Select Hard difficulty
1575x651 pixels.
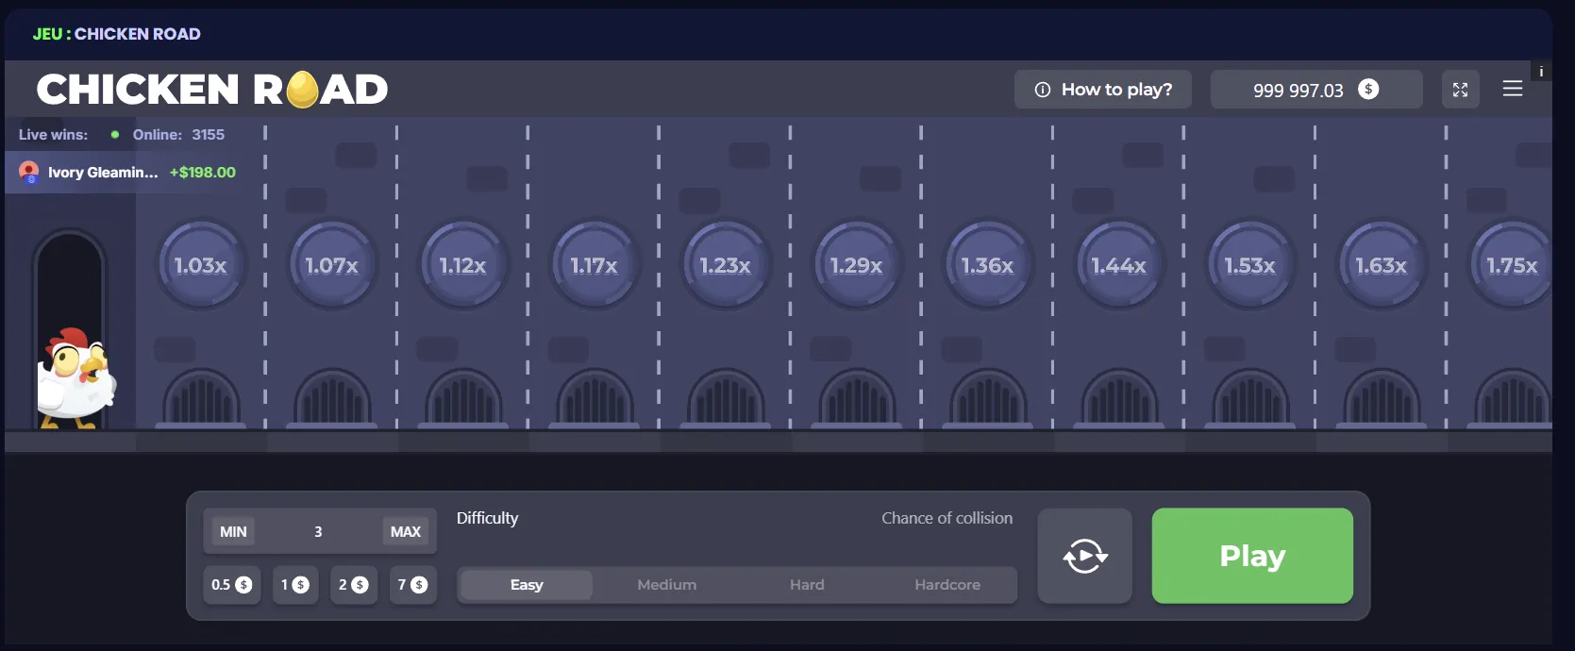click(x=807, y=585)
